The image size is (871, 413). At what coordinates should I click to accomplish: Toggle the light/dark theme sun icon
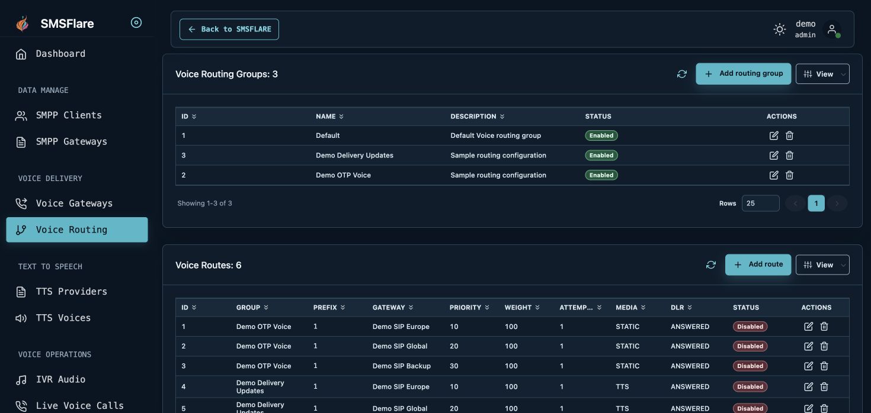click(x=780, y=29)
